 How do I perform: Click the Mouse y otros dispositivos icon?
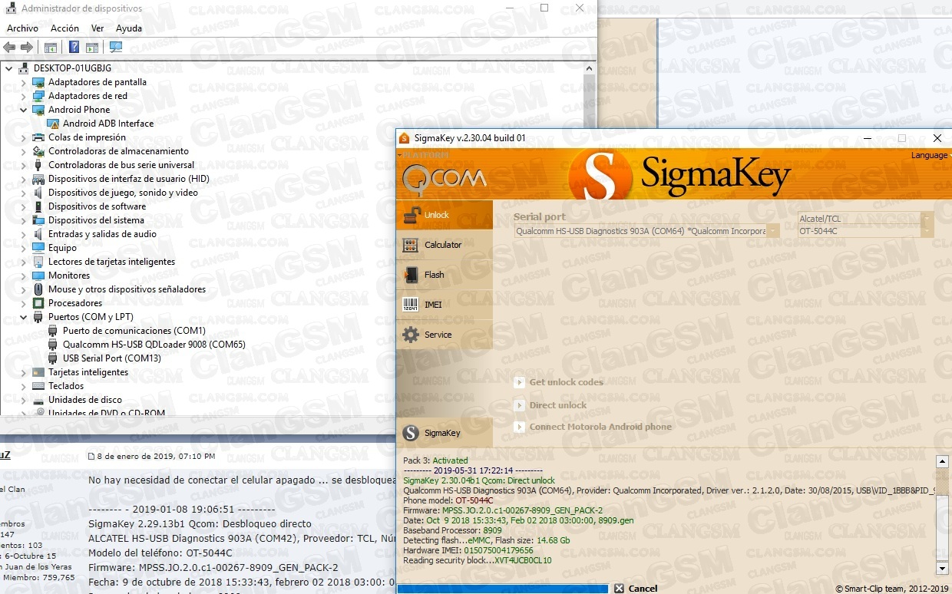click(38, 289)
